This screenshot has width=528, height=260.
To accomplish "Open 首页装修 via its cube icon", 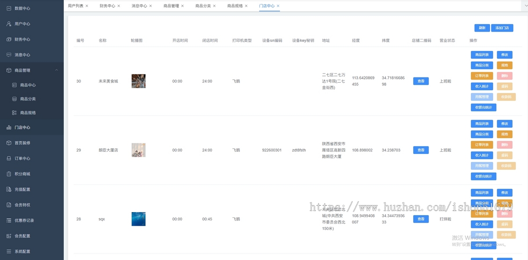I will [x=9, y=143].
